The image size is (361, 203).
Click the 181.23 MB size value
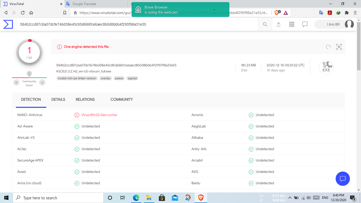tap(248, 65)
